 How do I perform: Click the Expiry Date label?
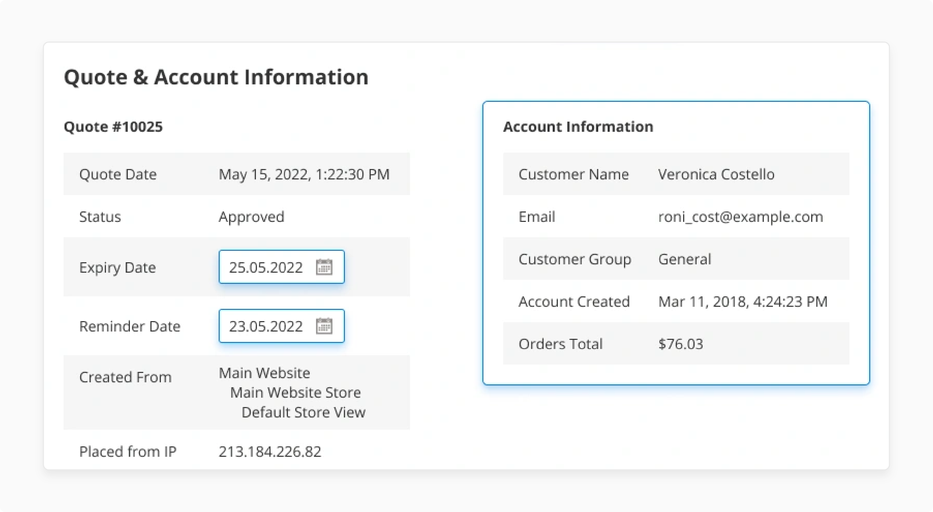tap(118, 268)
